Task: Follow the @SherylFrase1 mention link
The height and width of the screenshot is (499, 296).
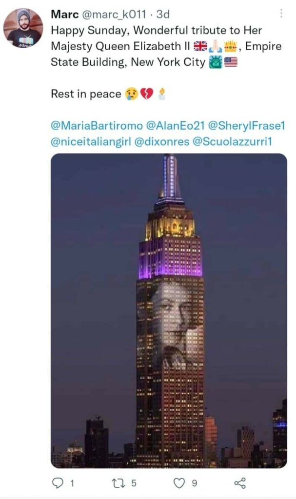Action: tap(246, 126)
